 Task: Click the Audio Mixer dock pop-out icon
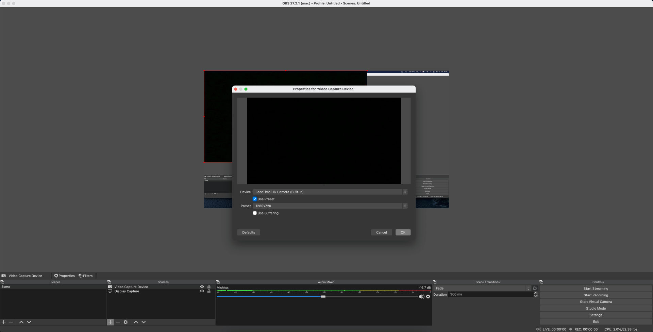click(x=218, y=282)
